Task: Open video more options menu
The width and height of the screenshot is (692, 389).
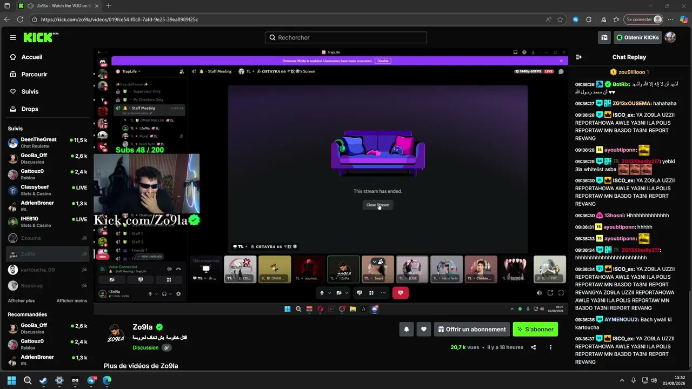Action: 551,347
